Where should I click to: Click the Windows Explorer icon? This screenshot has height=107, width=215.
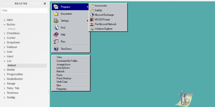pyautogui.click(x=92, y=29)
